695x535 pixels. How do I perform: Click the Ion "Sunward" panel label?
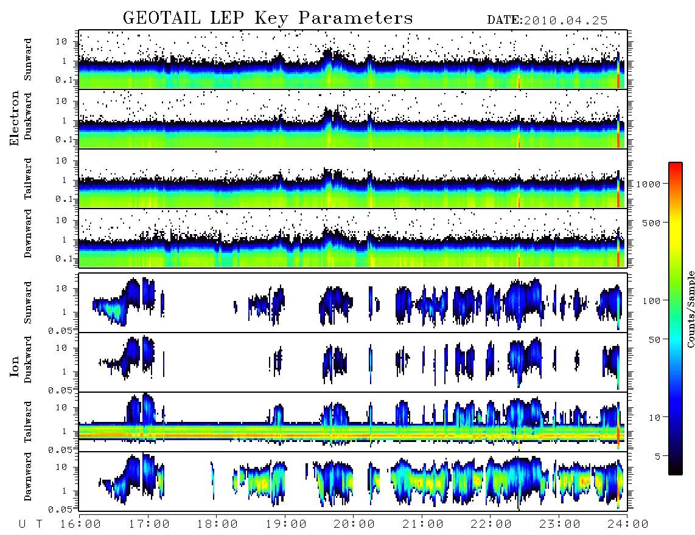pyautogui.click(x=28, y=303)
